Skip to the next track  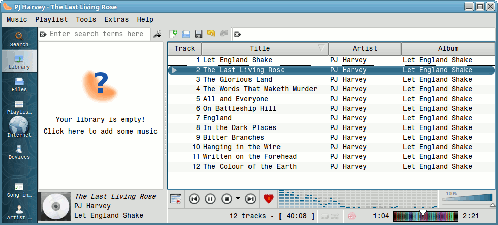(x=251, y=199)
